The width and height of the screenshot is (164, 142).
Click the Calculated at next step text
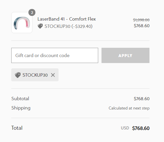click(129, 108)
